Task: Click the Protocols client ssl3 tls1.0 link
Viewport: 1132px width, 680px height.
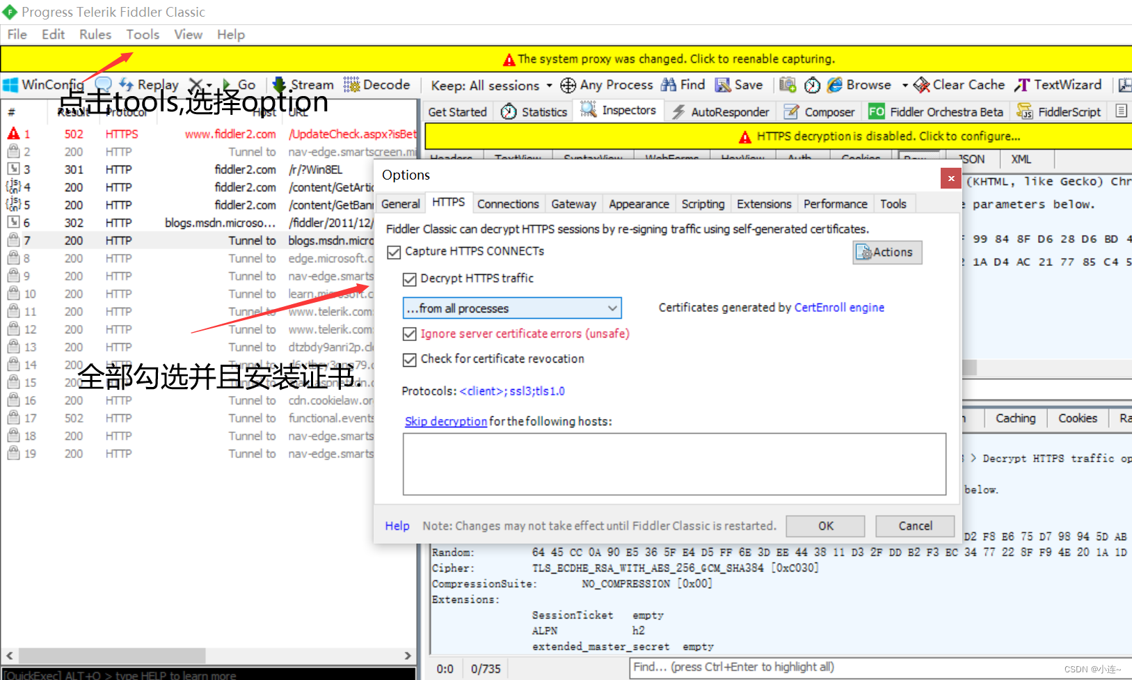Action: [512, 391]
